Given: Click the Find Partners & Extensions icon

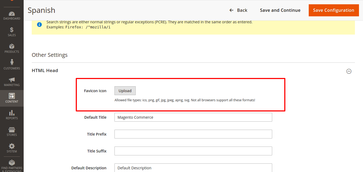Looking at the screenshot, I should point(12,163).
